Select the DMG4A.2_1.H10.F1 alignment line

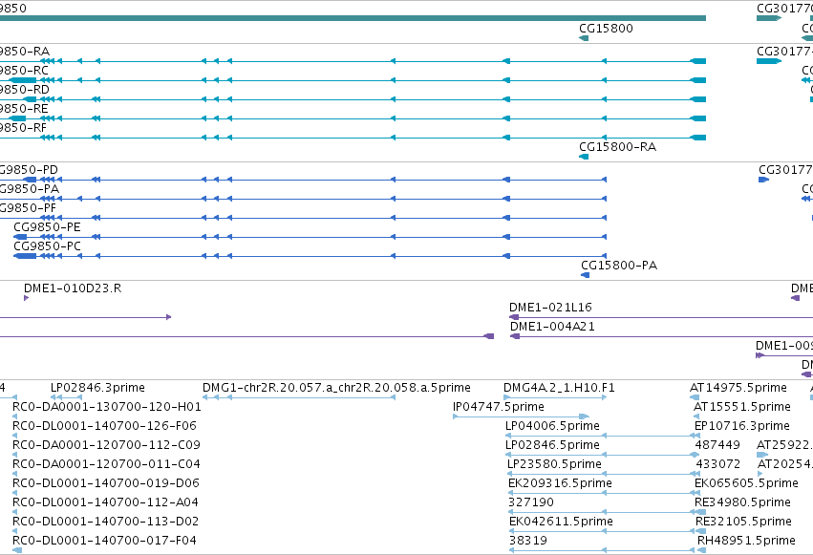(555, 397)
